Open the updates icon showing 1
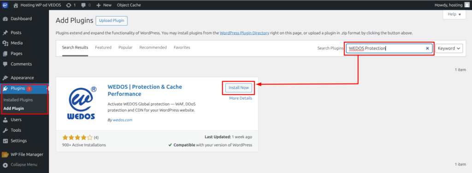472x173 pixels. [x=69, y=5]
